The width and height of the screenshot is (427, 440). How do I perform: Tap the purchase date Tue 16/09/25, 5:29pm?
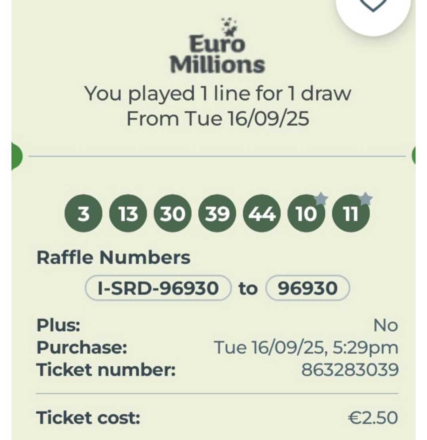[306, 348]
